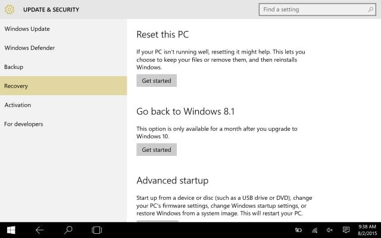
Task: Select Backup in the sidebar
Action: click(64, 67)
